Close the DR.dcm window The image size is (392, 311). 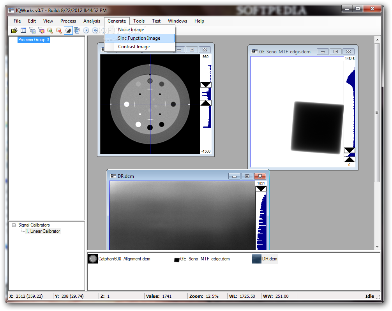pos(260,176)
